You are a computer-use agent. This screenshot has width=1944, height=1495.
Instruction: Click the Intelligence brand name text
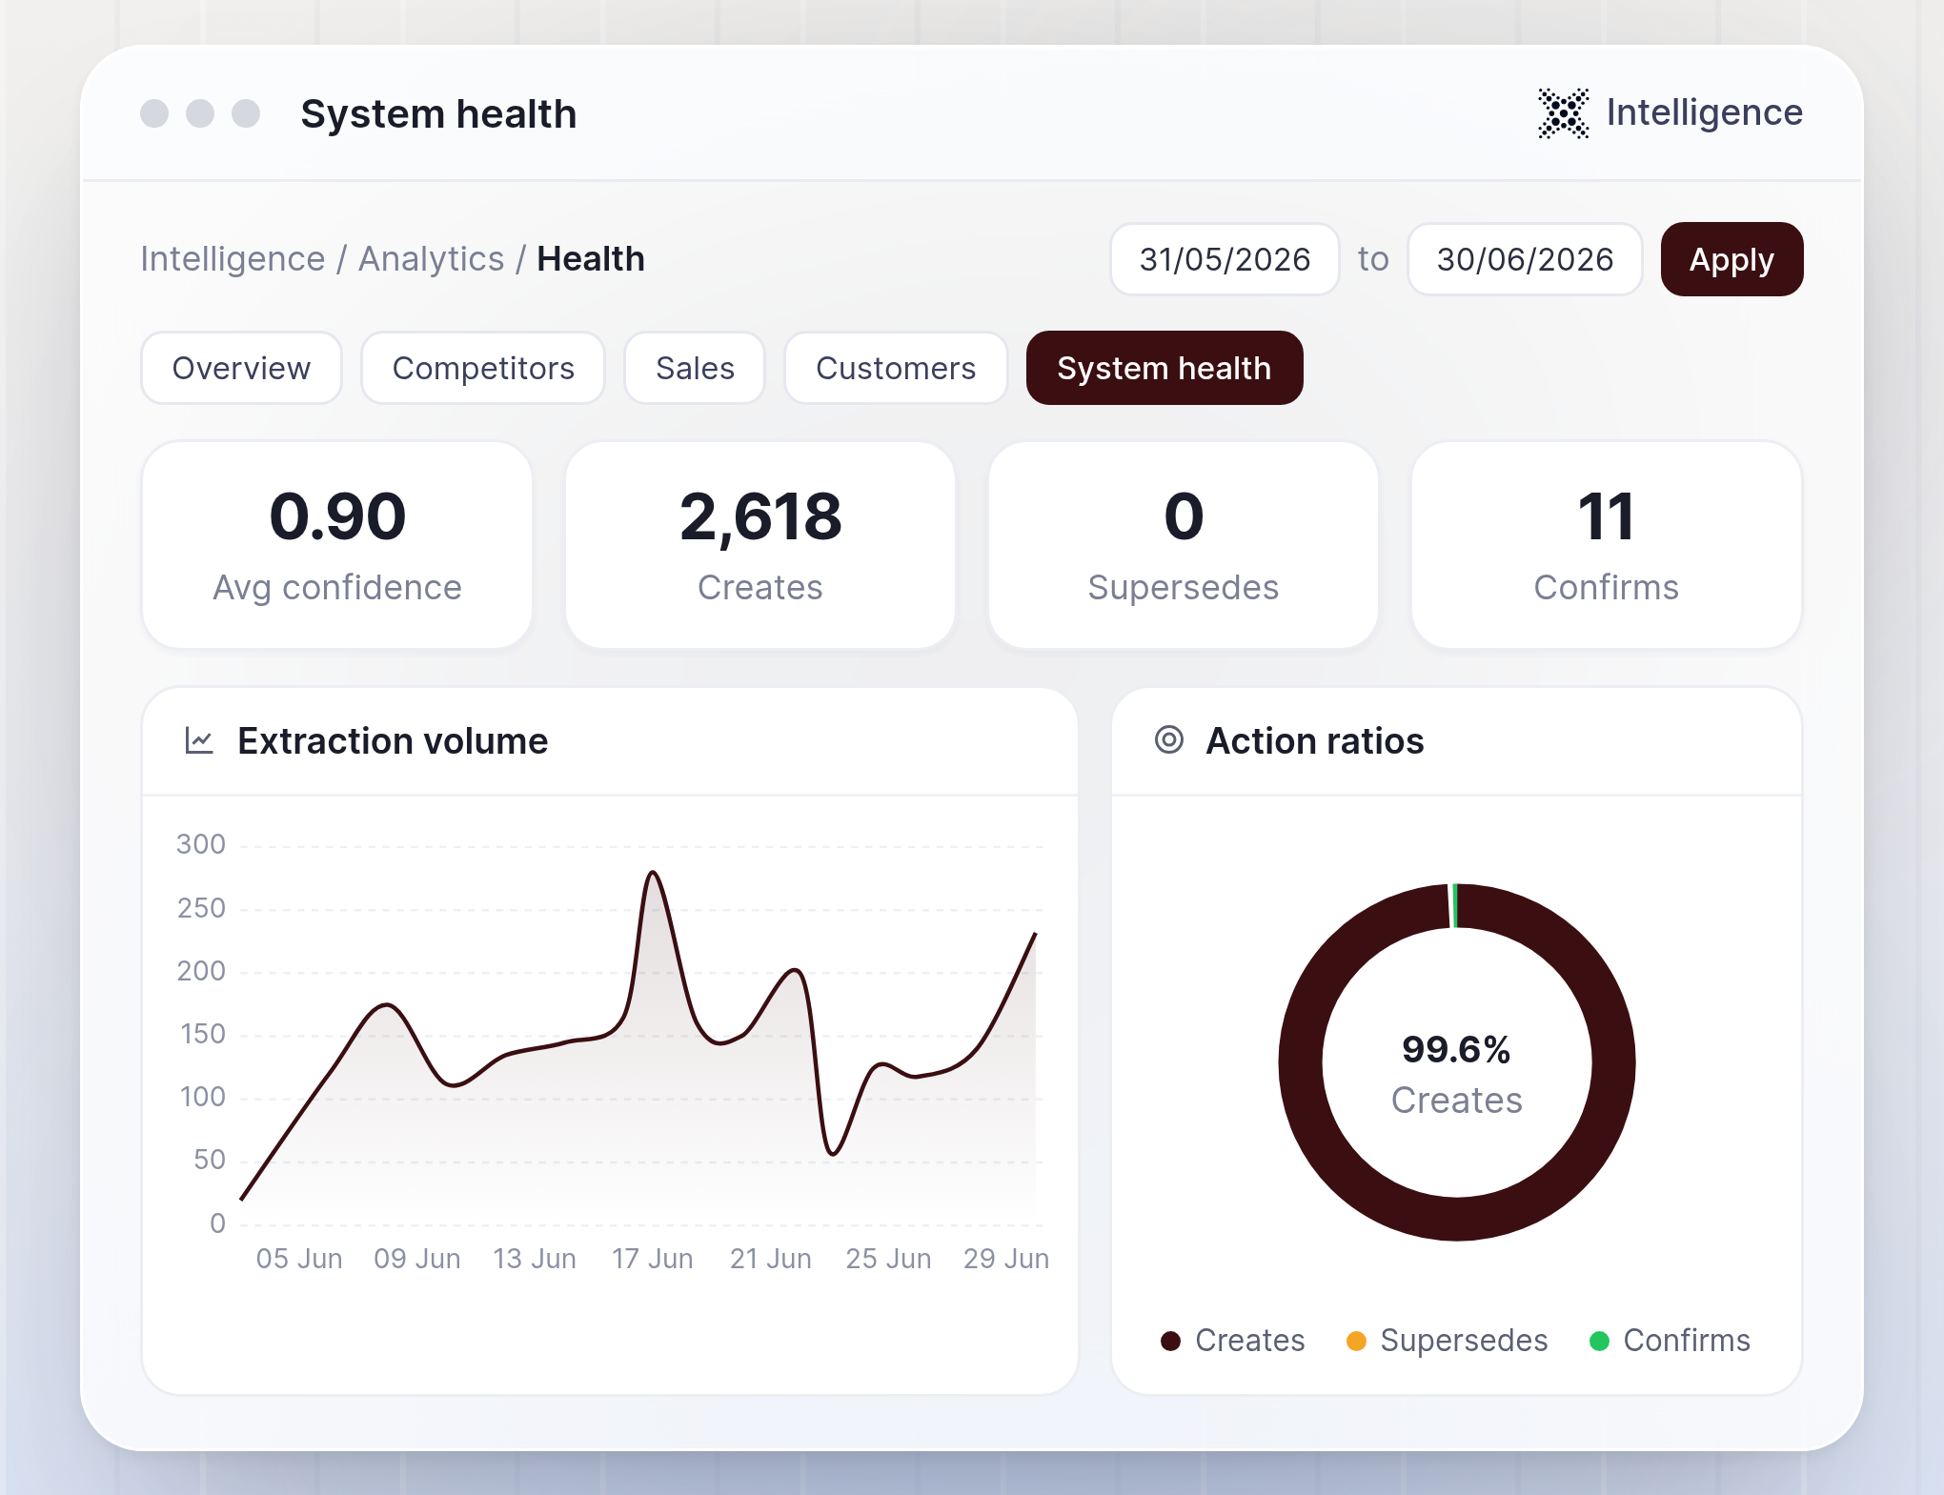[x=1705, y=112]
